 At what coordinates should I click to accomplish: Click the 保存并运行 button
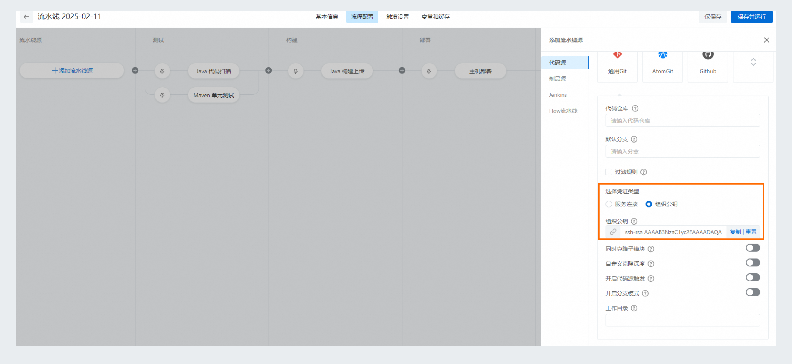tap(751, 17)
